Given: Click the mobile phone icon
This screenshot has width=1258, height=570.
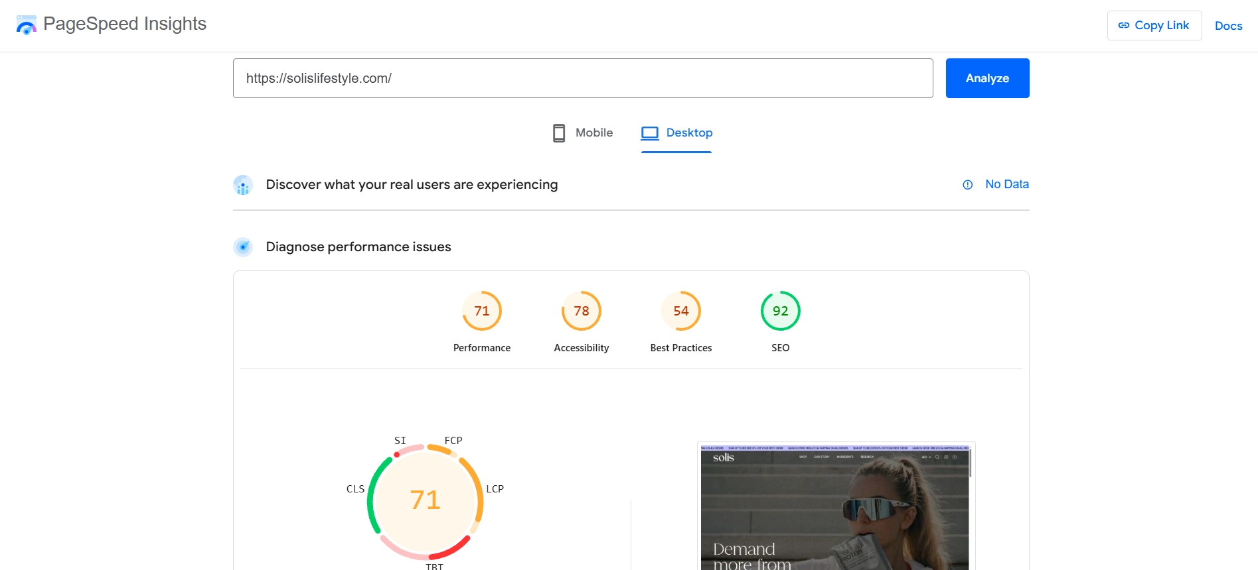Looking at the screenshot, I should (559, 133).
